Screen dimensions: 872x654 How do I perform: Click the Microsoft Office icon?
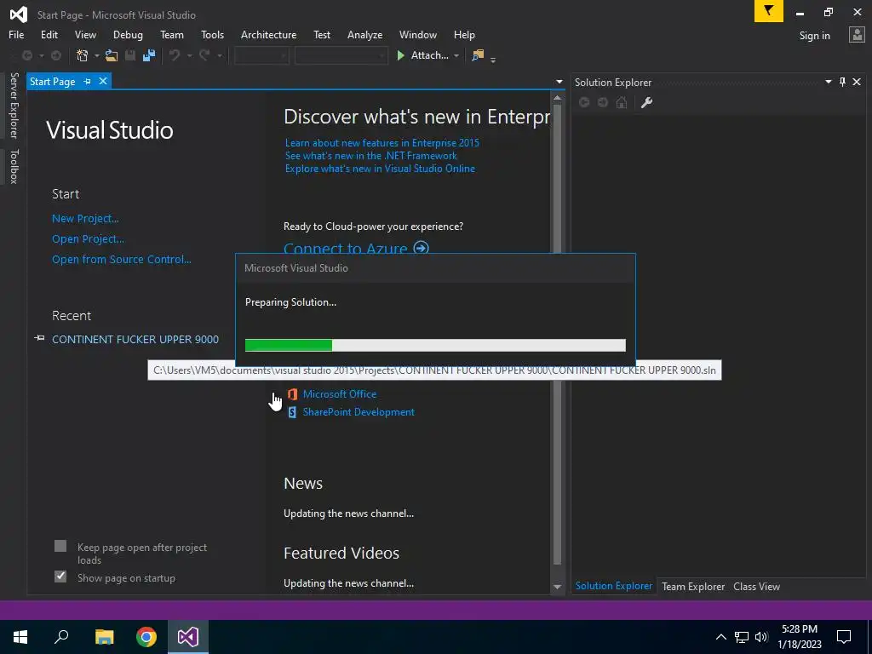click(293, 394)
